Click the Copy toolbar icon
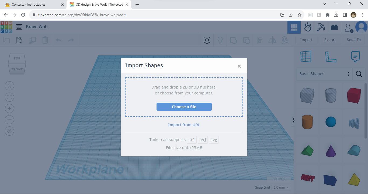368x194 pixels. coord(6,40)
